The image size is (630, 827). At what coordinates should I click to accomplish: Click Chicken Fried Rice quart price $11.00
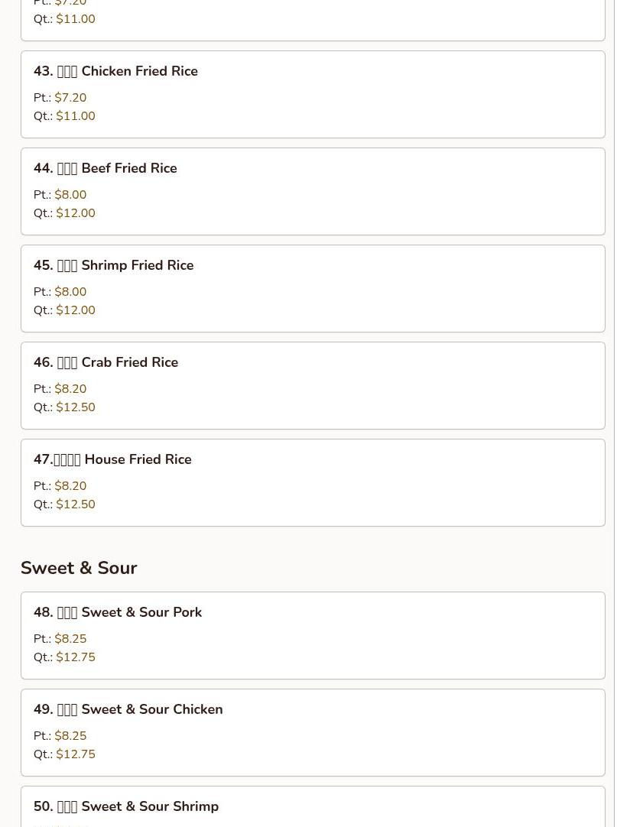click(x=76, y=116)
